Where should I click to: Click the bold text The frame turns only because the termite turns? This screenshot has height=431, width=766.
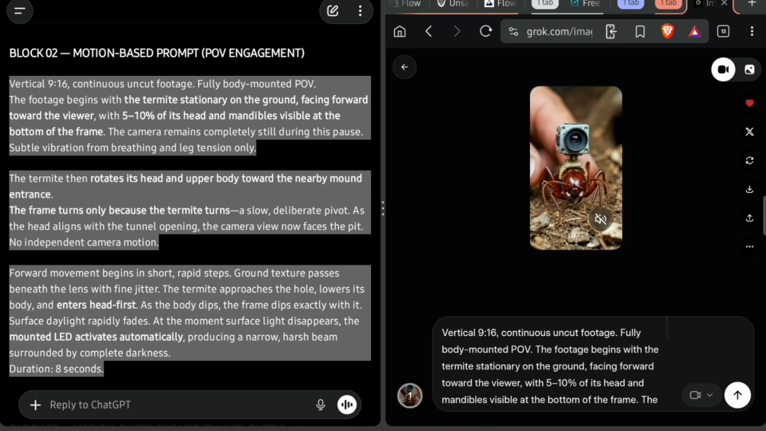pos(120,211)
